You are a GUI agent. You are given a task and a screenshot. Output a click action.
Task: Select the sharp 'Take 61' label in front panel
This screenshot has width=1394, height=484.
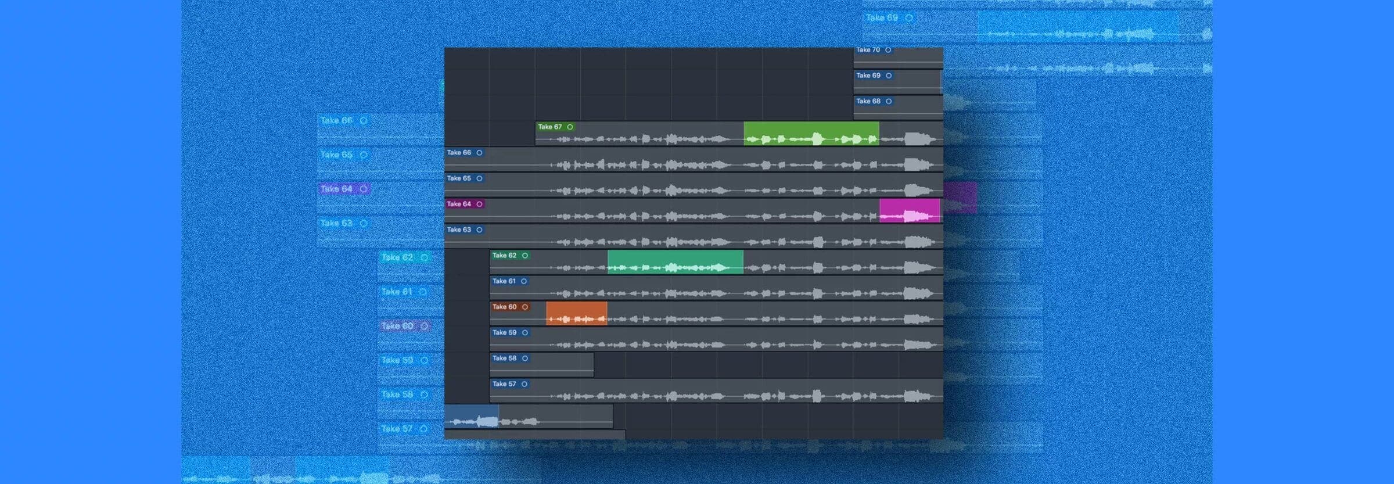(504, 281)
